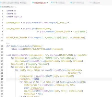Viewport: 112px width, 97px height.
Task: Click the '.esriaddin' string literal
Action: pyautogui.click(x=80, y=32)
